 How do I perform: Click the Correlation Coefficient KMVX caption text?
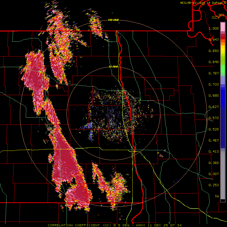[x=115, y=225]
